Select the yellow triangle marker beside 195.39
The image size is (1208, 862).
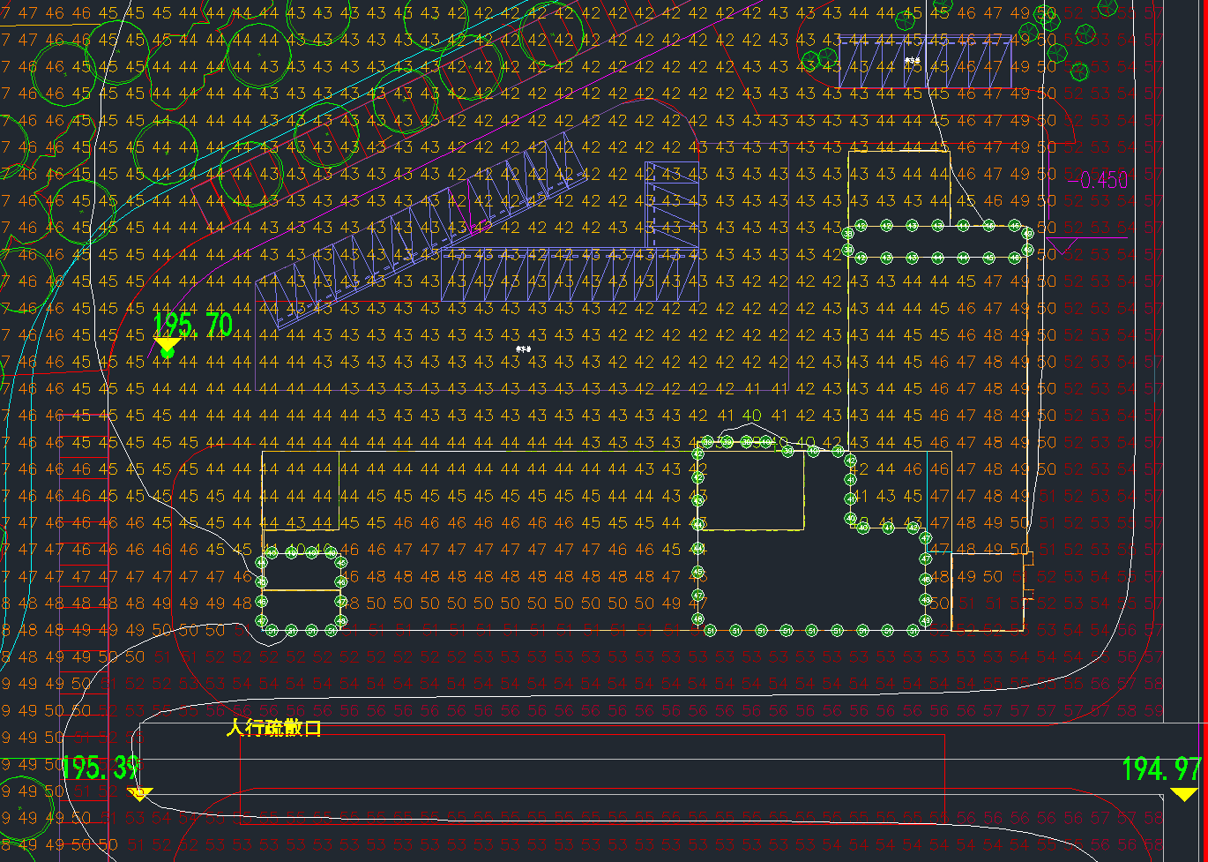[x=140, y=794]
